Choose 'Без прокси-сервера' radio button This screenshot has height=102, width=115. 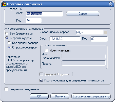pos(9,43)
